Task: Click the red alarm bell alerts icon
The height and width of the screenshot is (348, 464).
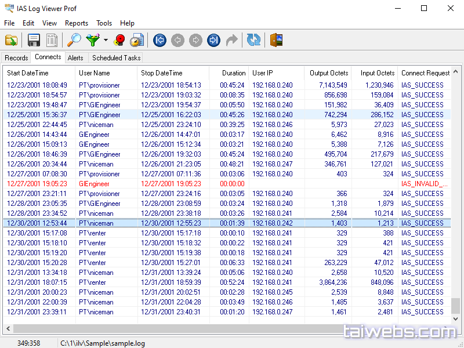Action: [x=119, y=40]
